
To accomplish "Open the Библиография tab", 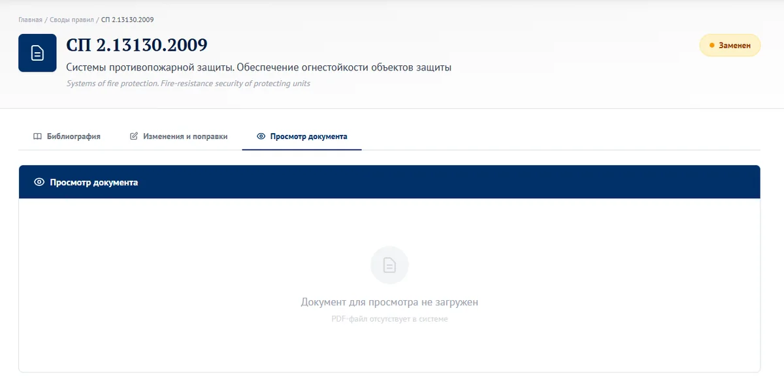I will pos(67,136).
